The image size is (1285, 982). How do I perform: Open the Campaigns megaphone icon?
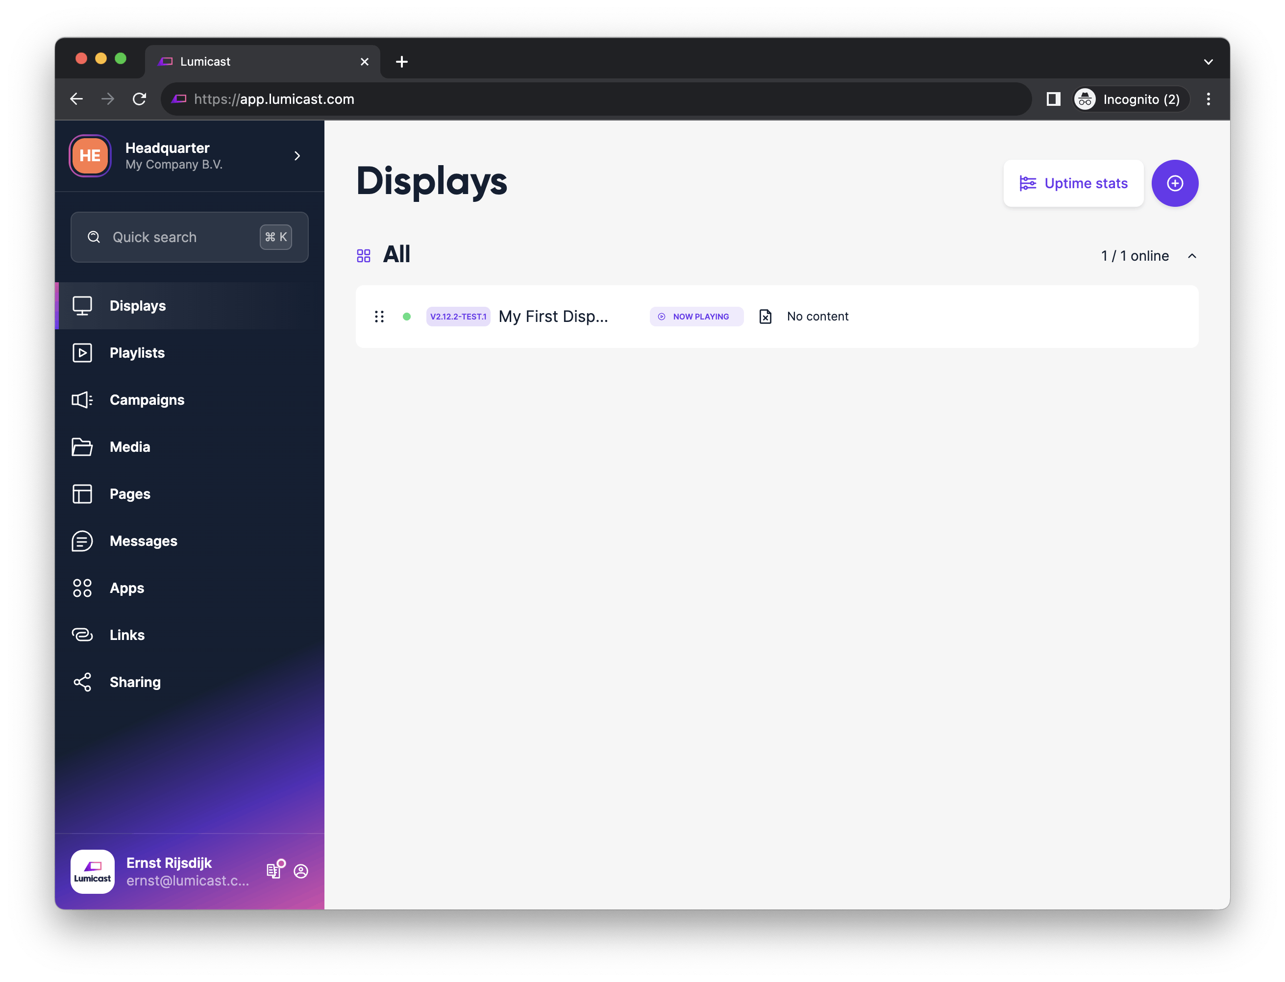point(82,400)
